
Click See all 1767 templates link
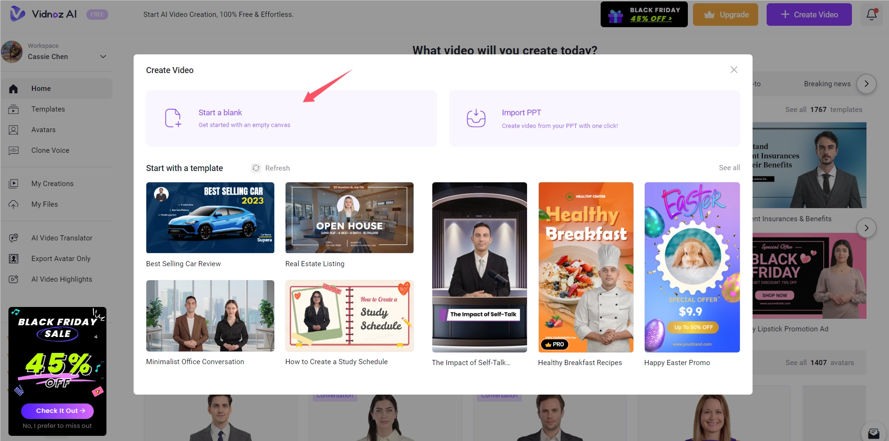pos(824,110)
